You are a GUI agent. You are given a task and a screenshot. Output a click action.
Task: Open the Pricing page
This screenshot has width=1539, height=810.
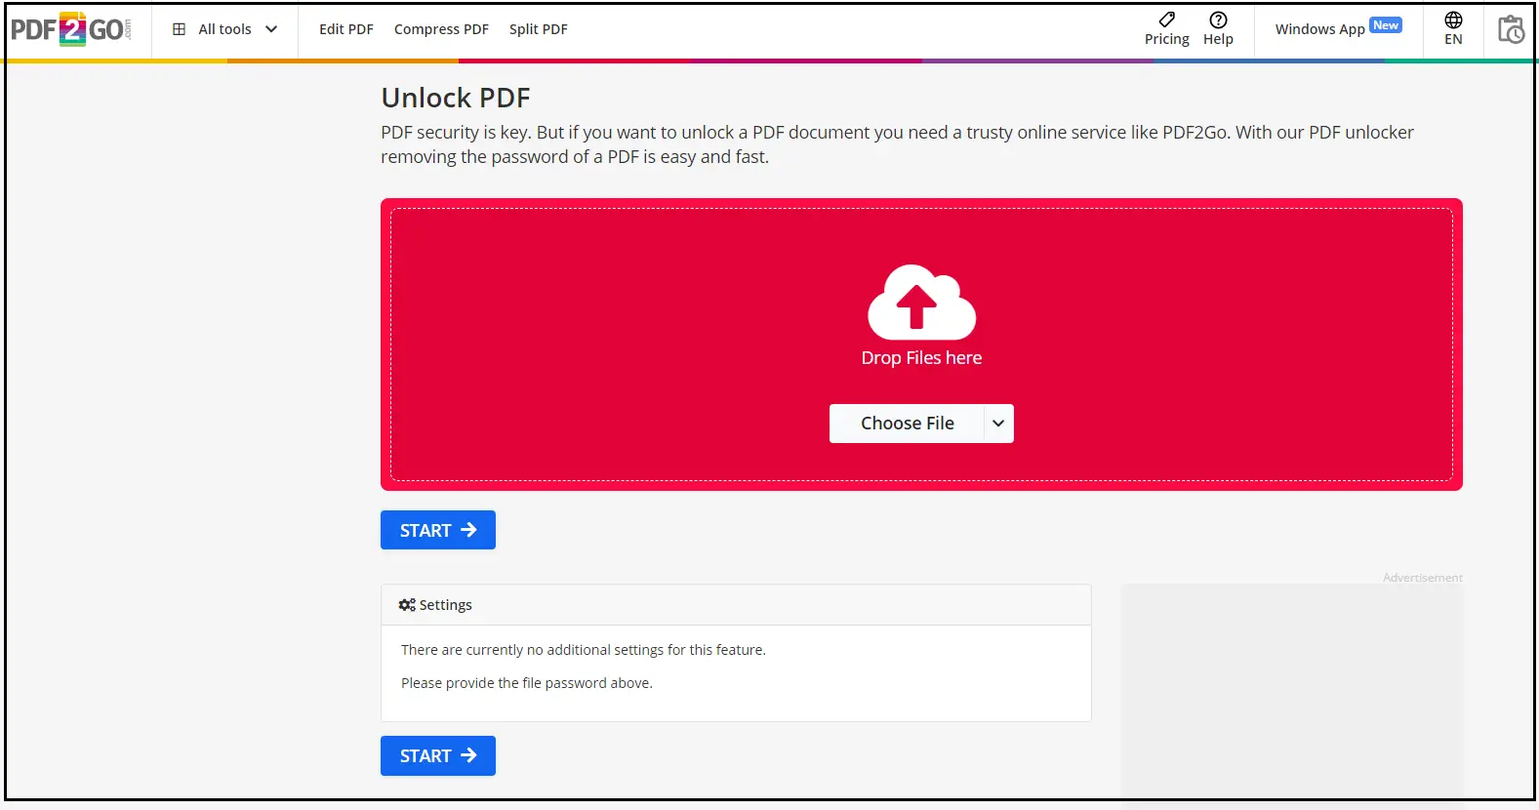(1167, 29)
